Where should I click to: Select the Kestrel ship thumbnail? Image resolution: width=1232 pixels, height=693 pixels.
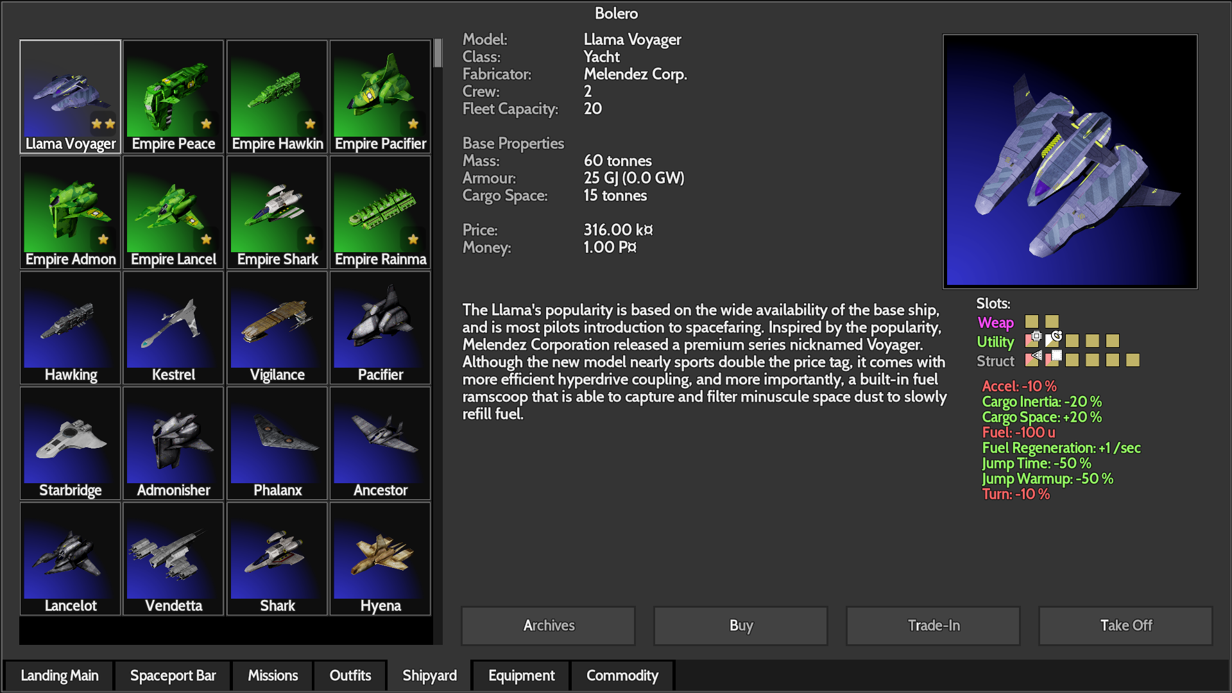click(x=173, y=327)
